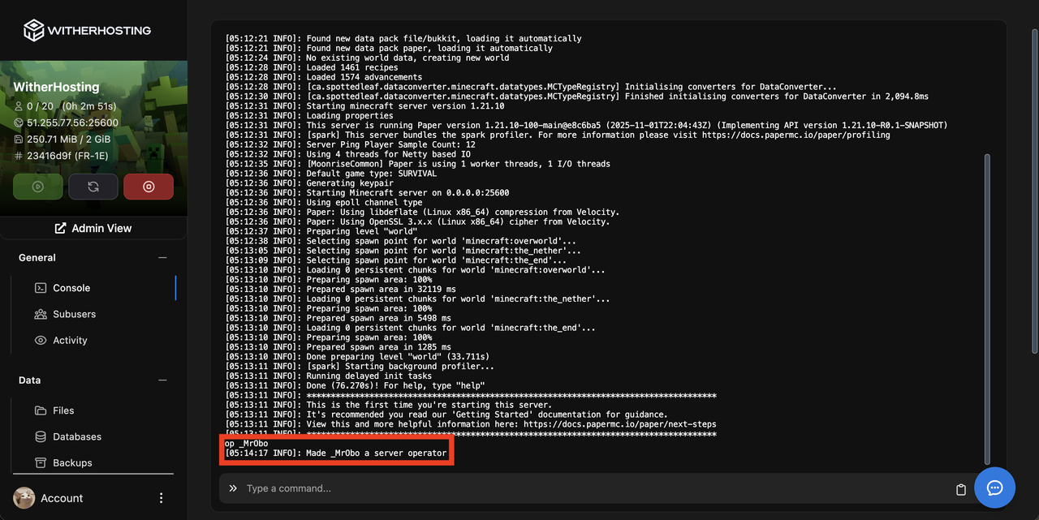Click log line 'Running delayed init tasks'
The width and height of the screenshot is (1039, 520).
point(328,376)
